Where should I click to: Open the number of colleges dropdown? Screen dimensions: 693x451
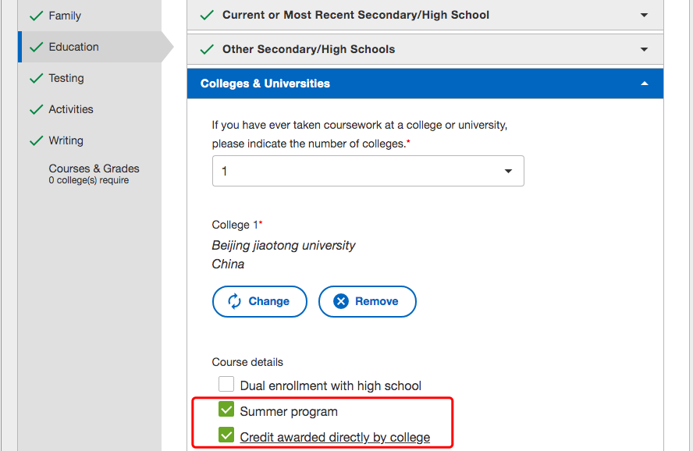click(x=368, y=171)
